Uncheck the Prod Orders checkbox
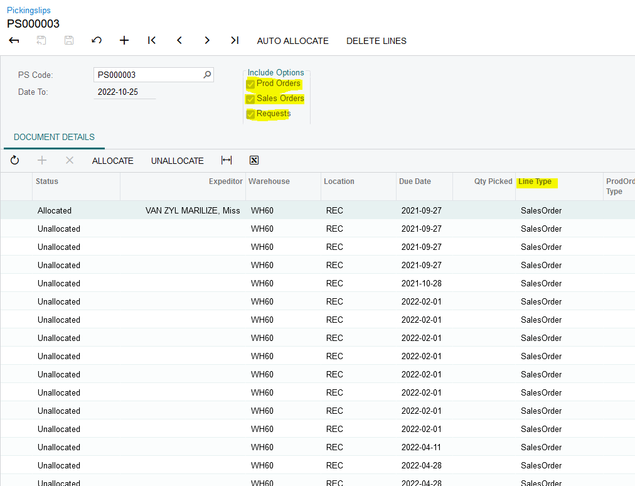Viewport: 635px width, 486px height. pyautogui.click(x=251, y=84)
